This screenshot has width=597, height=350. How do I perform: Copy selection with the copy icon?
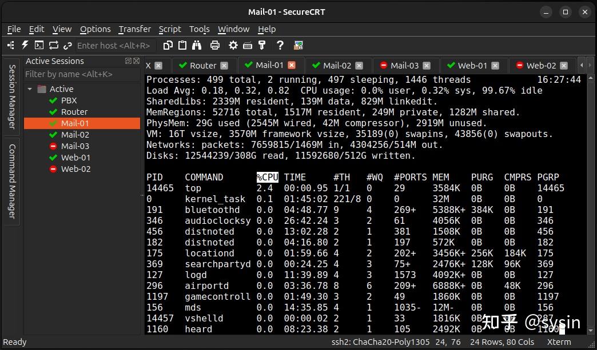coord(167,46)
